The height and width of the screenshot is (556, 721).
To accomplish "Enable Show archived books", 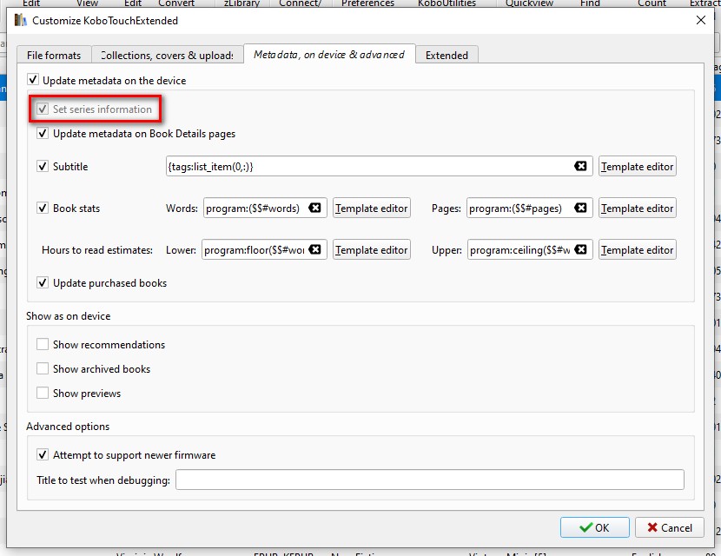I will click(x=43, y=368).
